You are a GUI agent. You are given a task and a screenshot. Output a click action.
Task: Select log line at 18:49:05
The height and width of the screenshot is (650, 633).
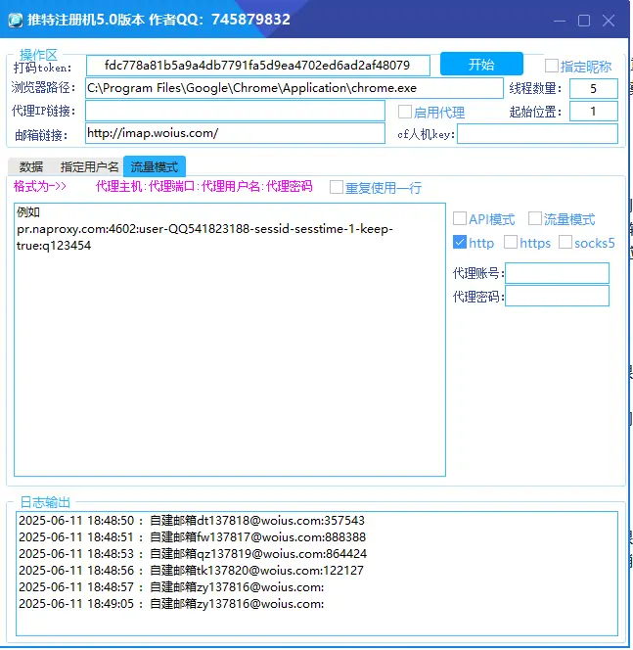click(171, 604)
